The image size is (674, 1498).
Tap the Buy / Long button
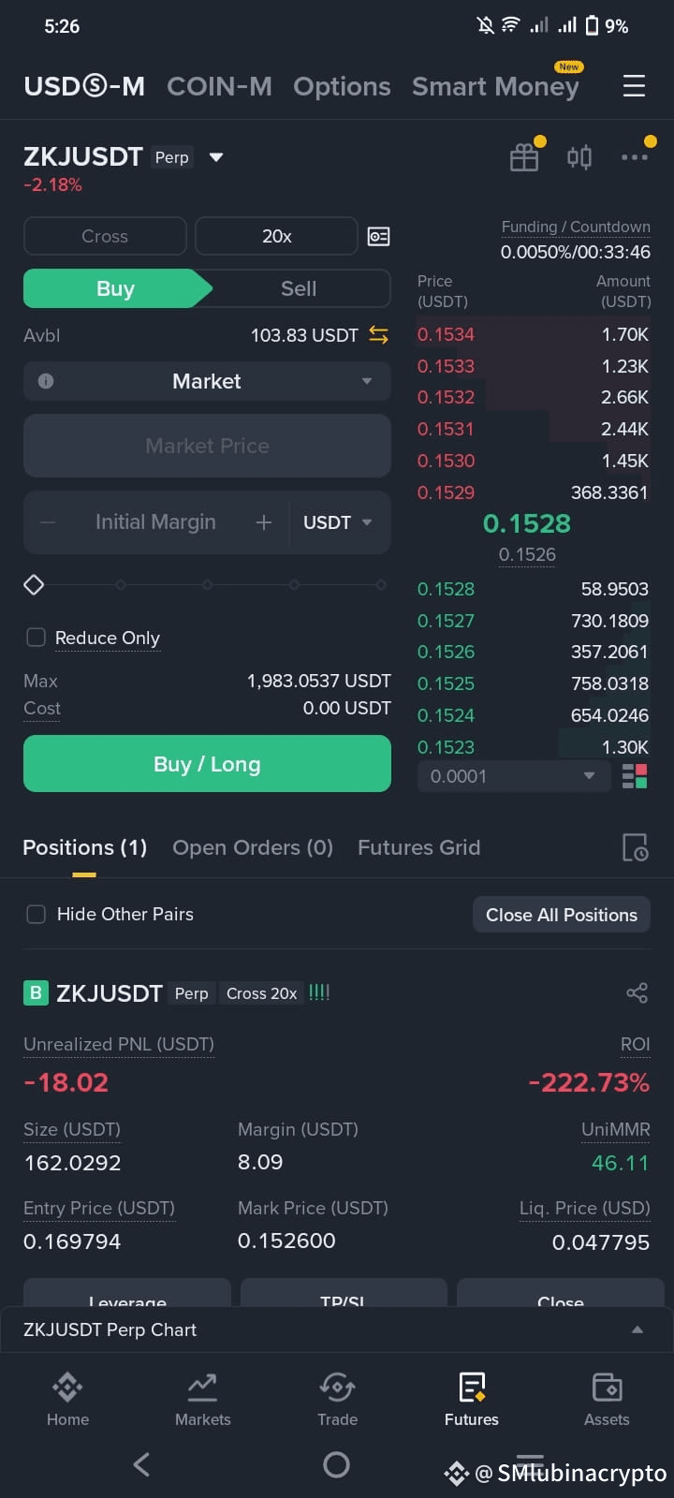[x=207, y=764]
